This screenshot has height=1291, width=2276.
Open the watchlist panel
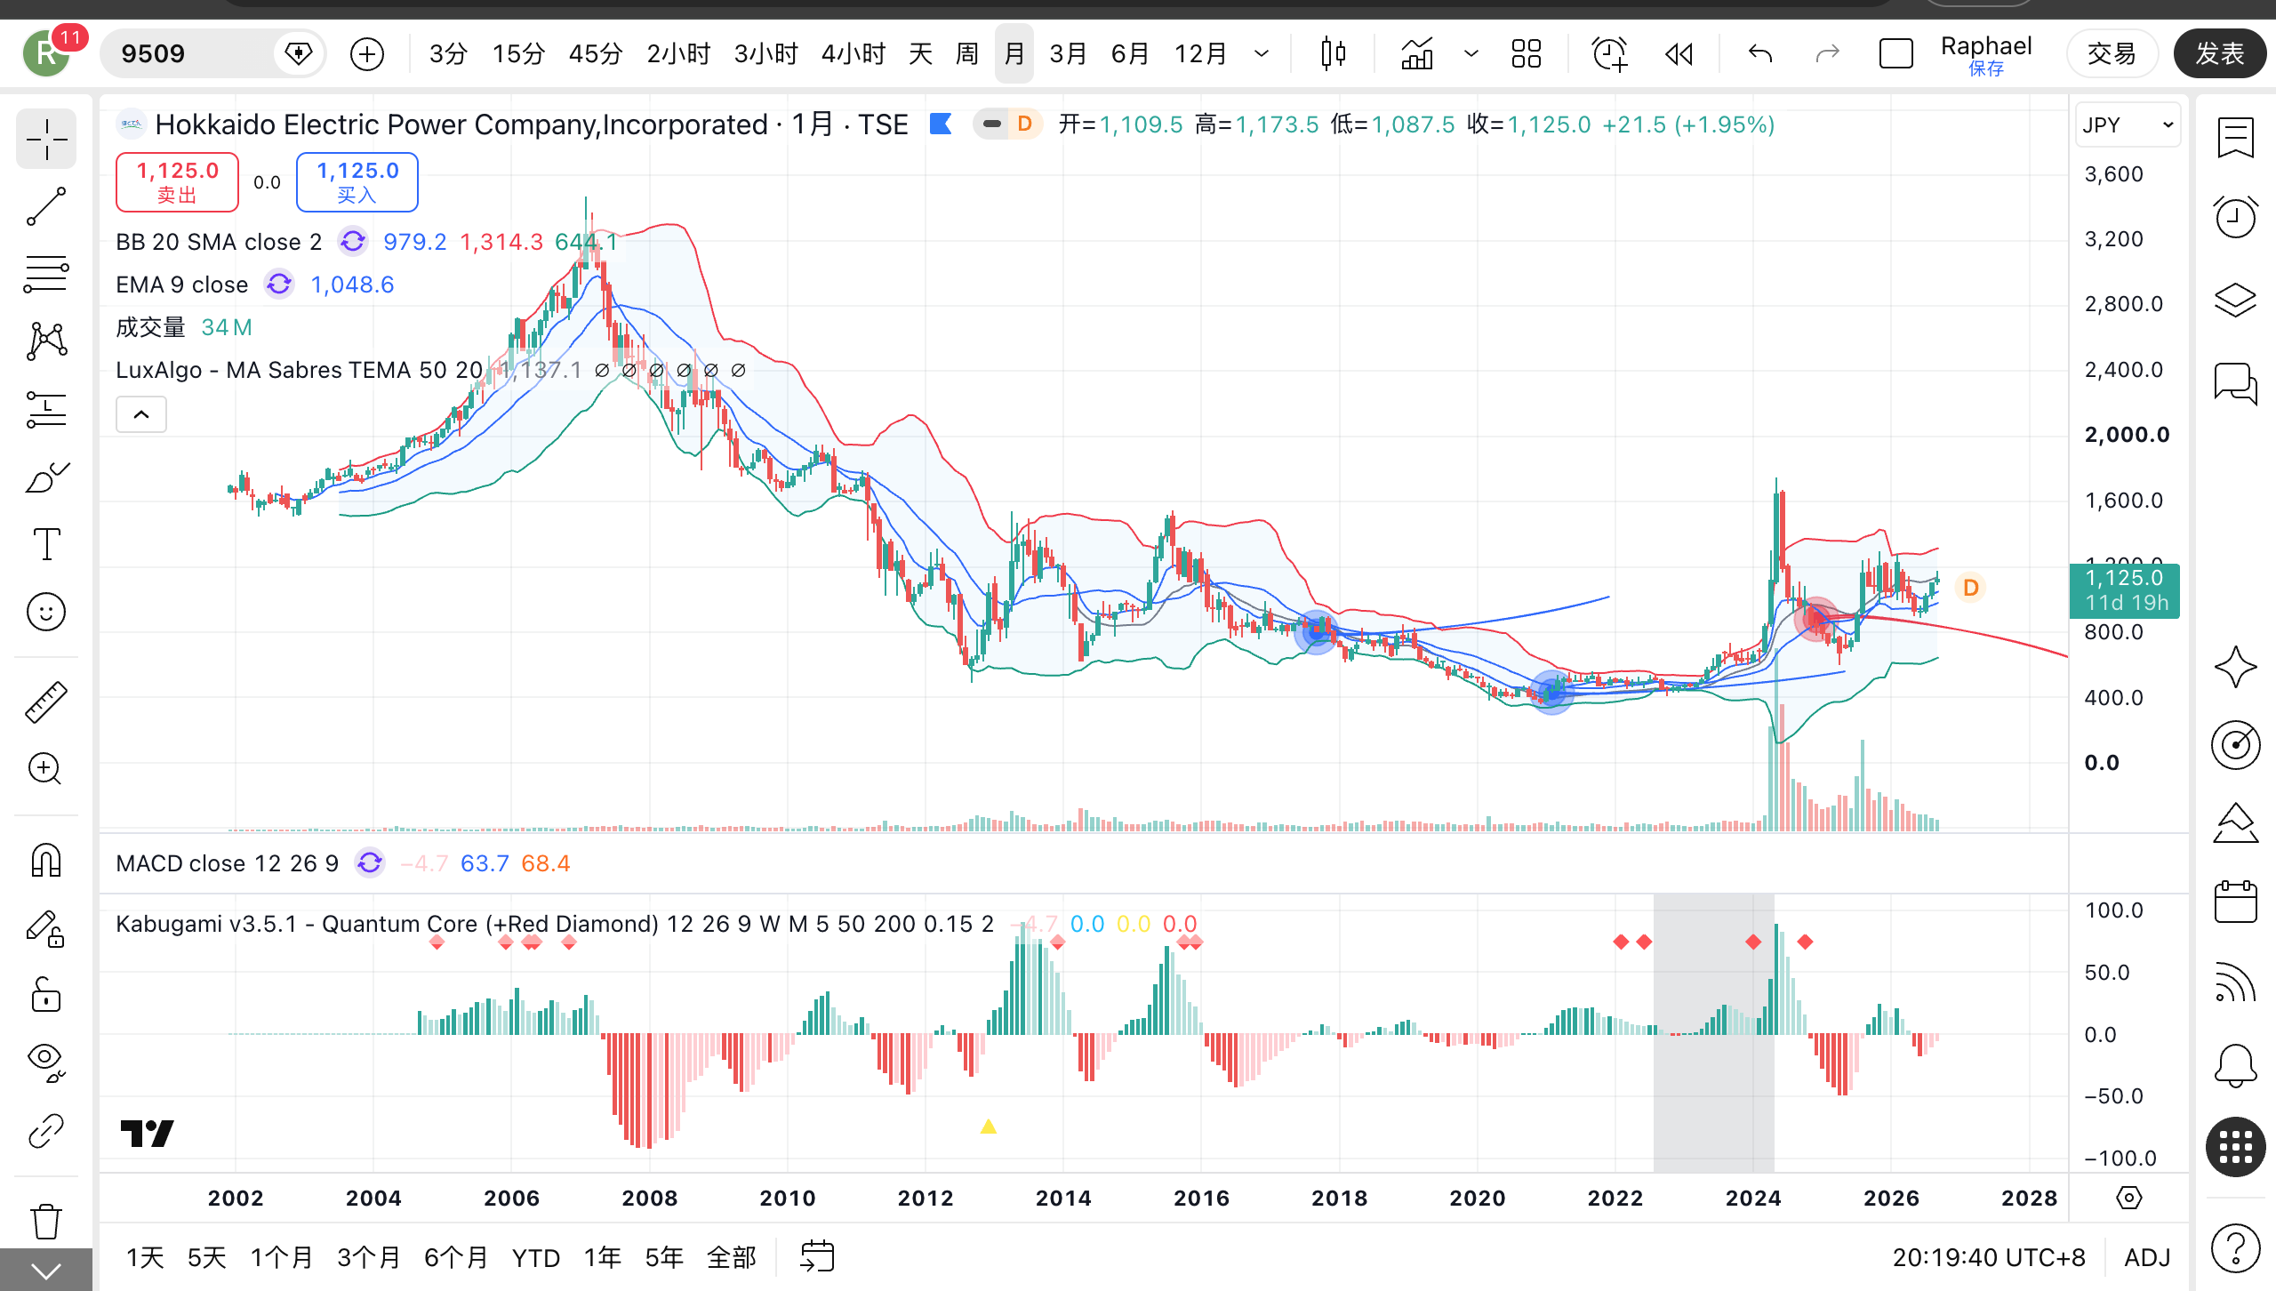2235,138
